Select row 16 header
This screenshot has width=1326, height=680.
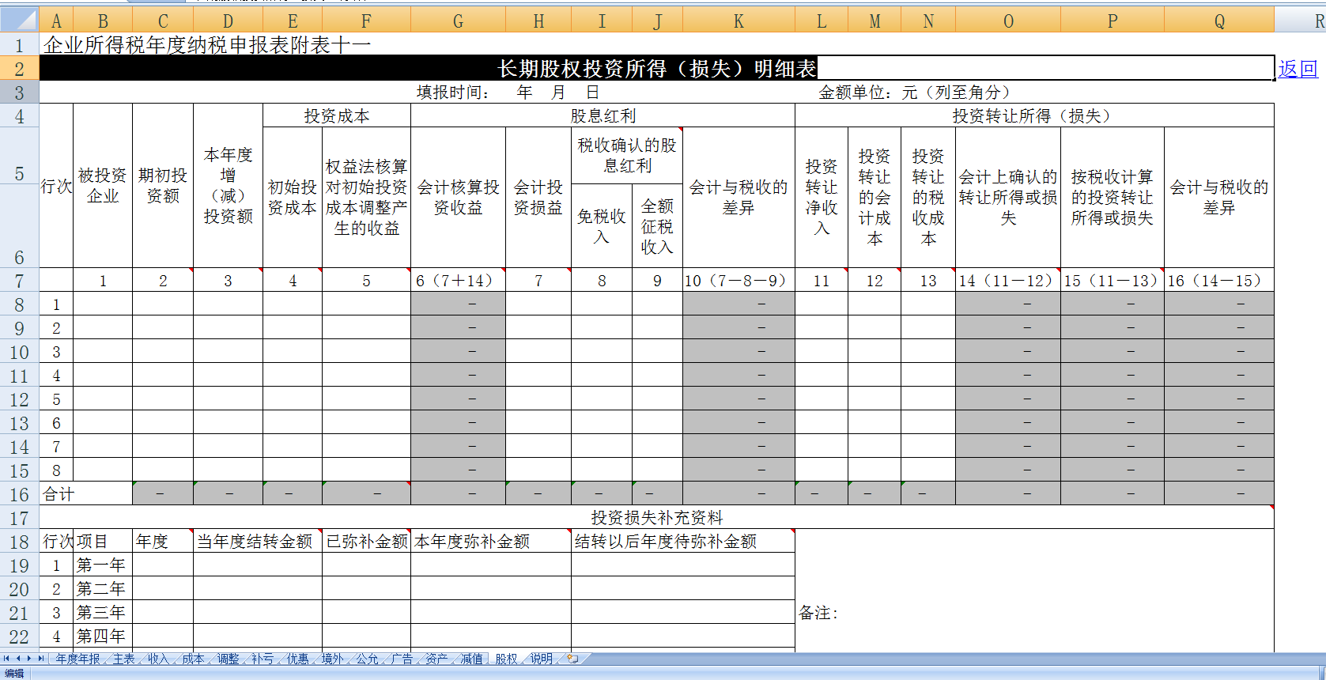[19, 494]
